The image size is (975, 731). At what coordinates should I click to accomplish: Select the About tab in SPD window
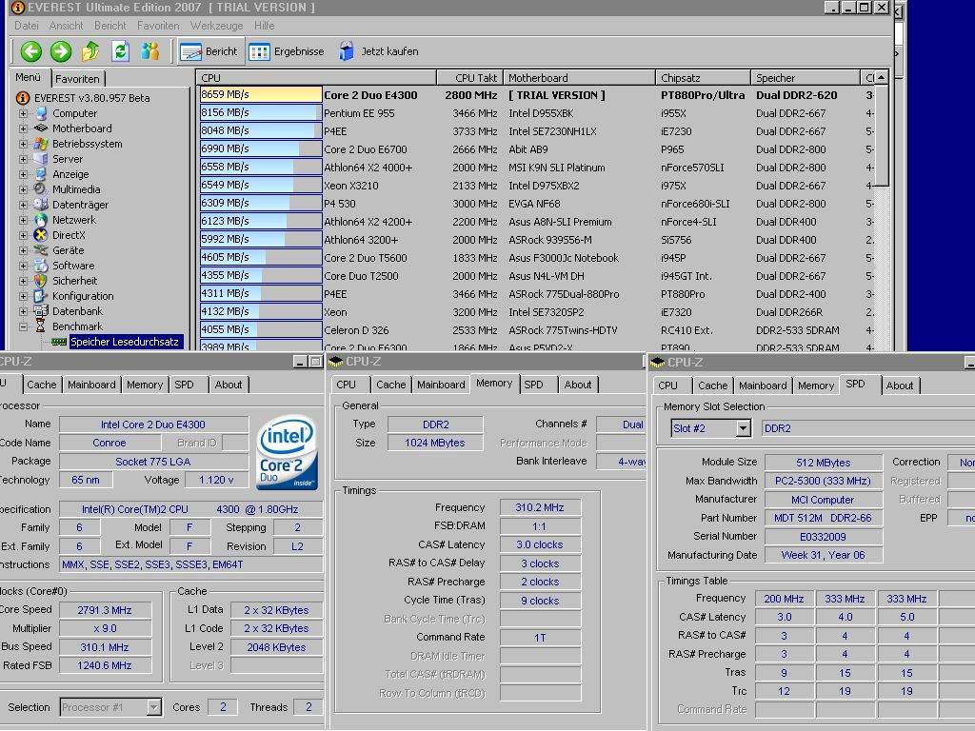[x=899, y=385]
